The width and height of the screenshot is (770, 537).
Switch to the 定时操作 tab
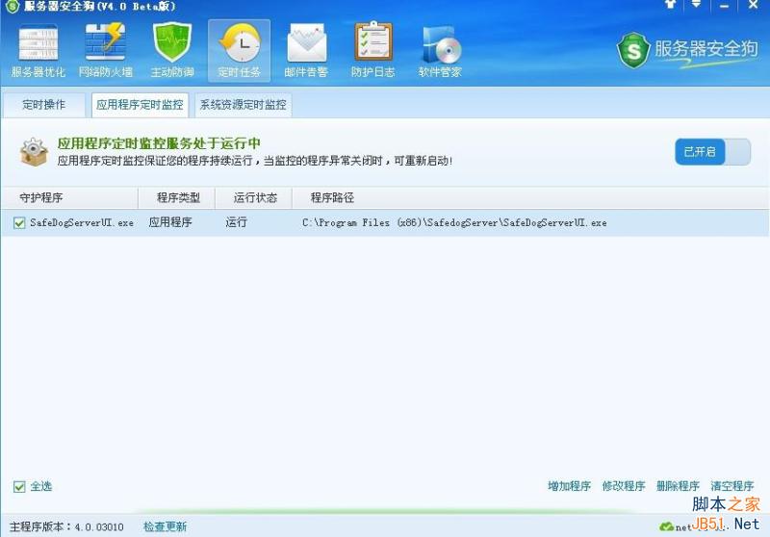pos(43,105)
